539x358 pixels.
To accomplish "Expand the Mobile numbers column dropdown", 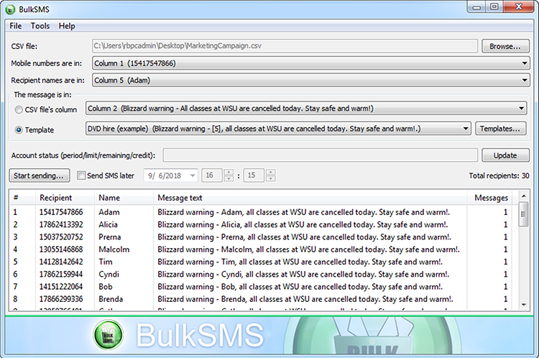I will 525,63.
